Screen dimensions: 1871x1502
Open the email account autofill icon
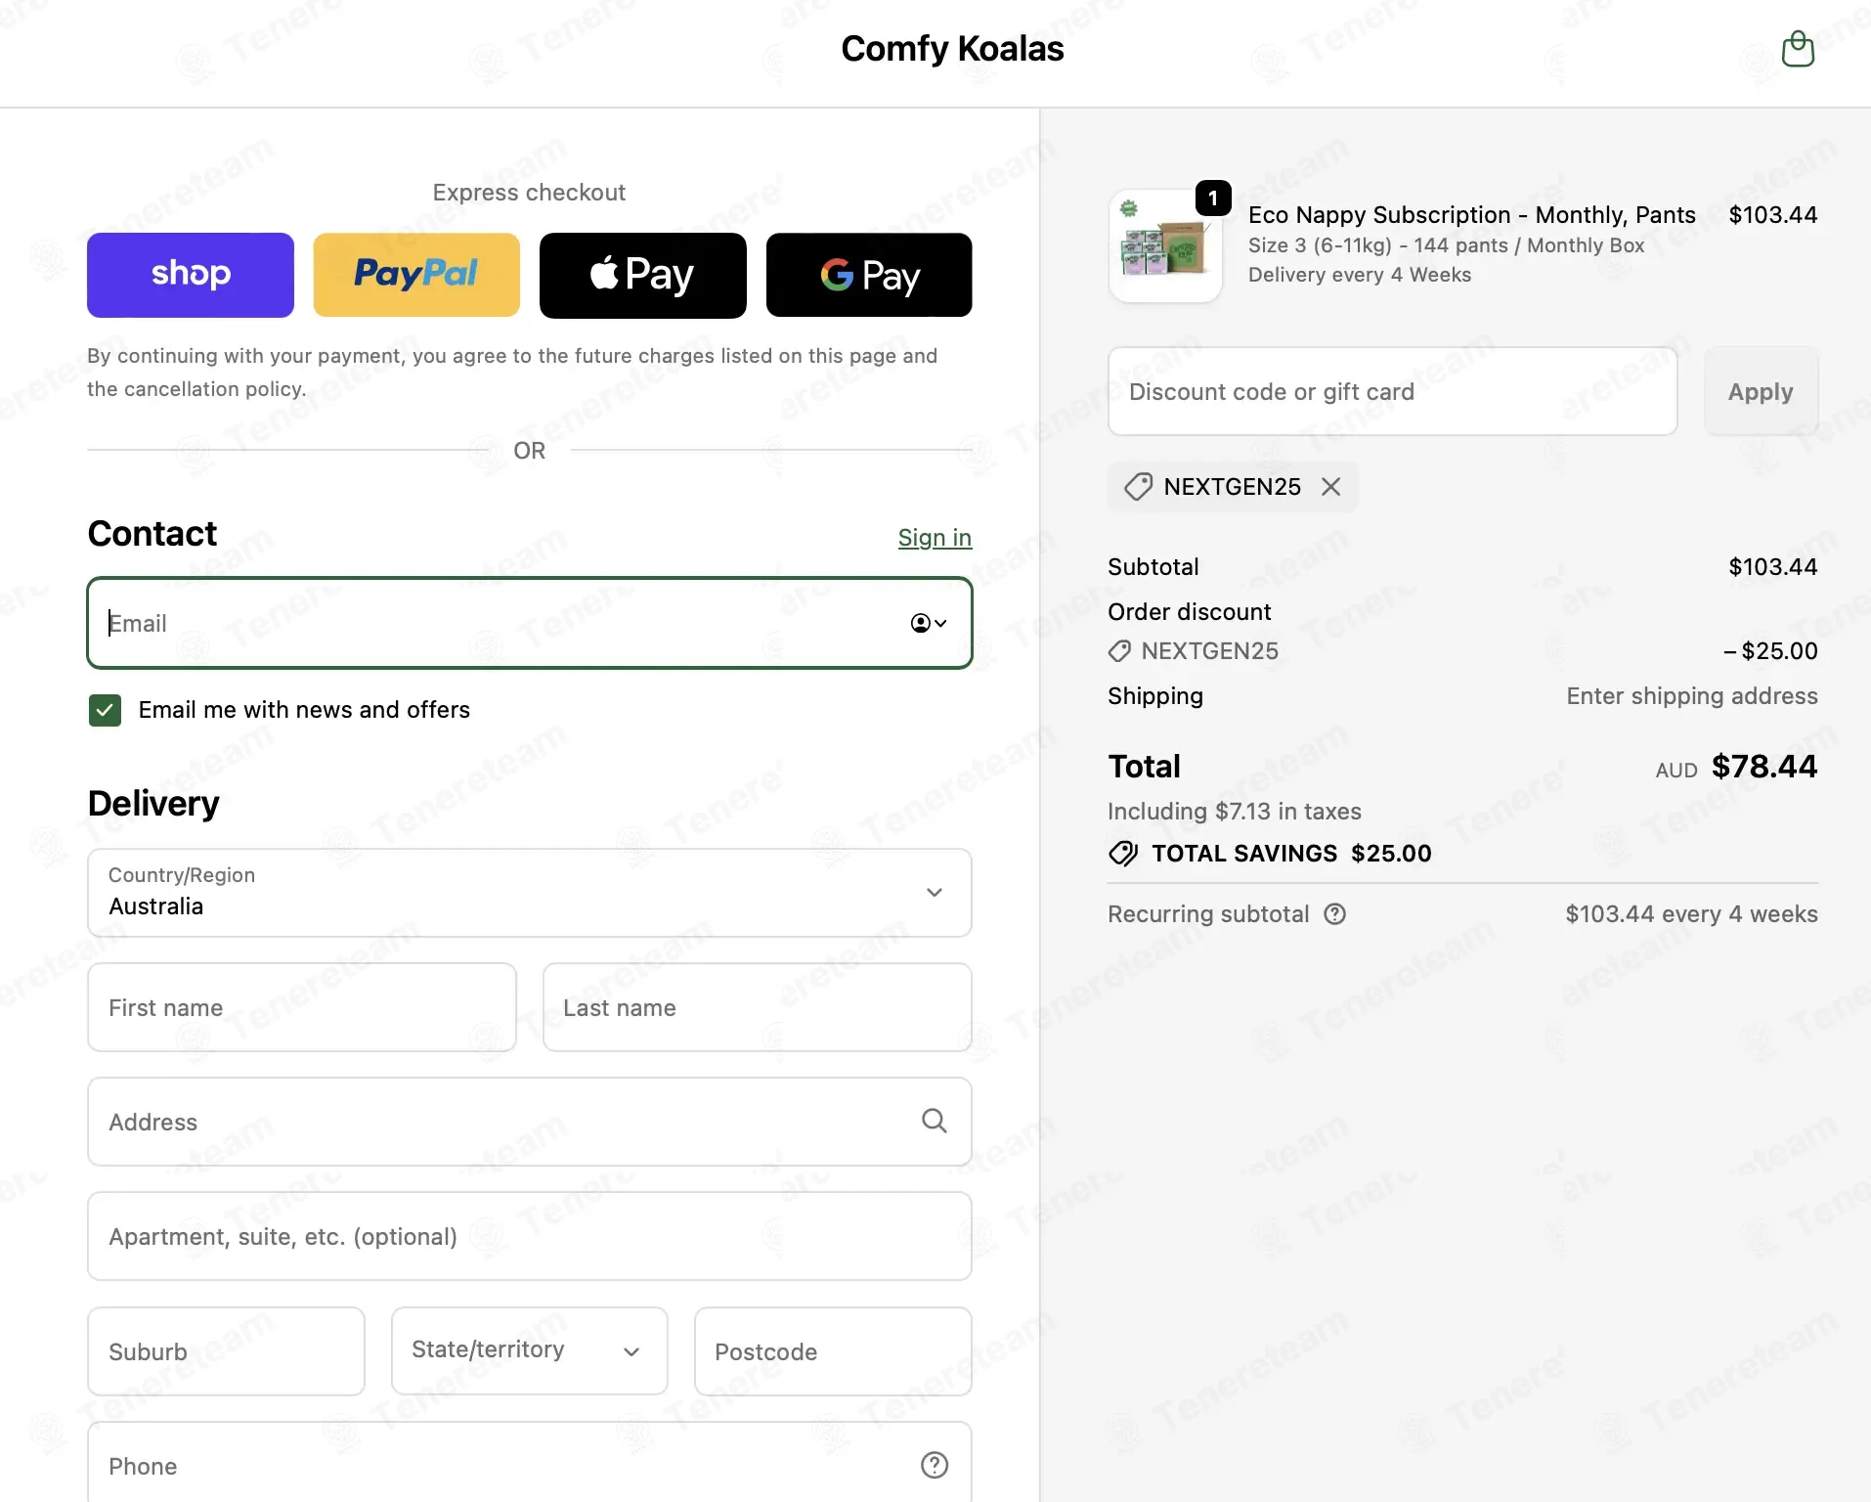pos(929,623)
